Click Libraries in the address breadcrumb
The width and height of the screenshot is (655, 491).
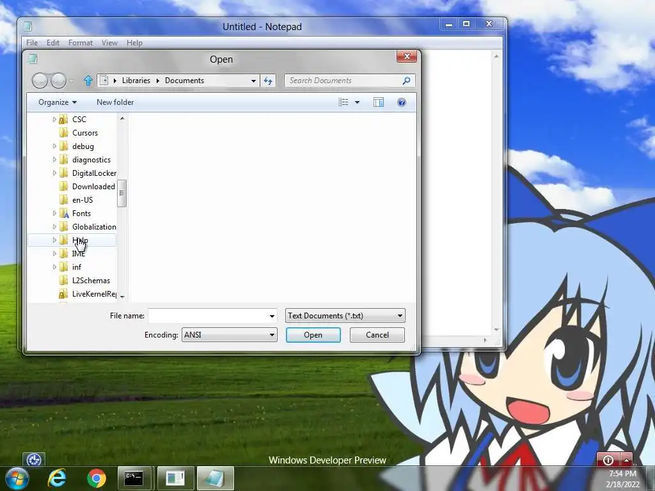tap(136, 81)
